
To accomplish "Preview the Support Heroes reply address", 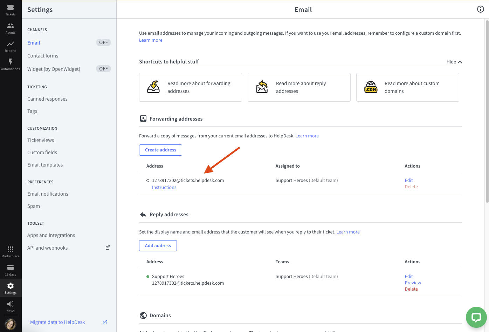I will 413,283.
